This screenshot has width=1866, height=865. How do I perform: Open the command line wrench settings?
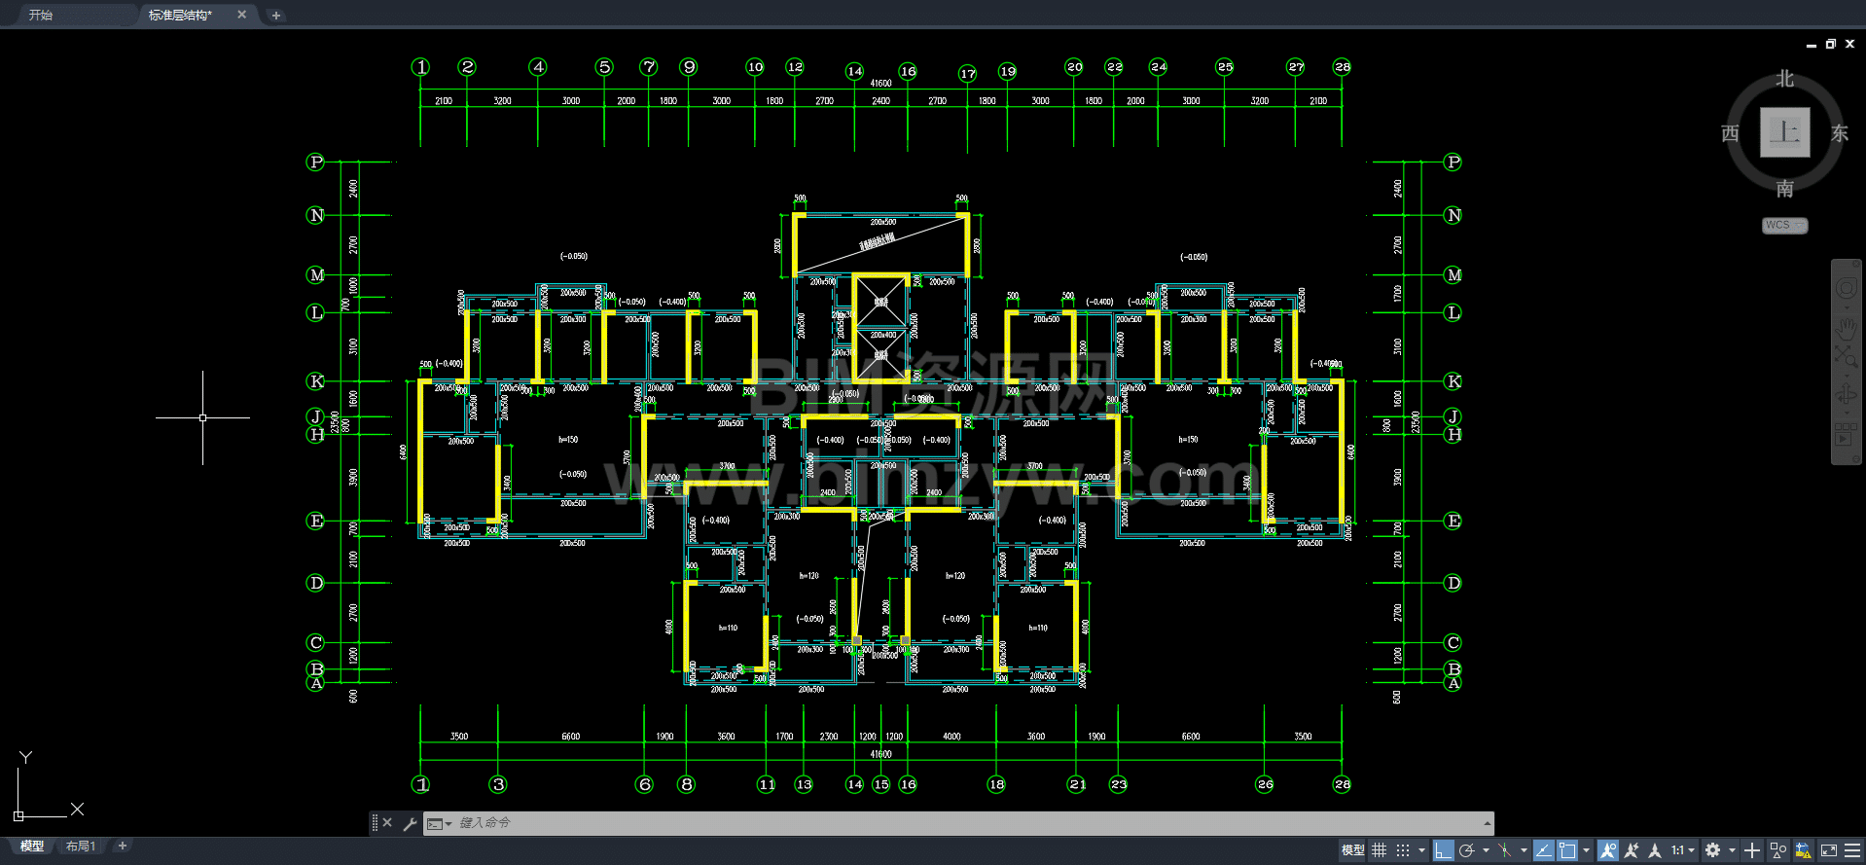(410, 823)
